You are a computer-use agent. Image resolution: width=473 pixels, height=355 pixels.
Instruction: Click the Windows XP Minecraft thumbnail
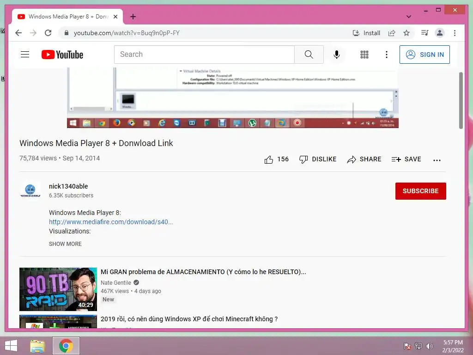[58, 322]
